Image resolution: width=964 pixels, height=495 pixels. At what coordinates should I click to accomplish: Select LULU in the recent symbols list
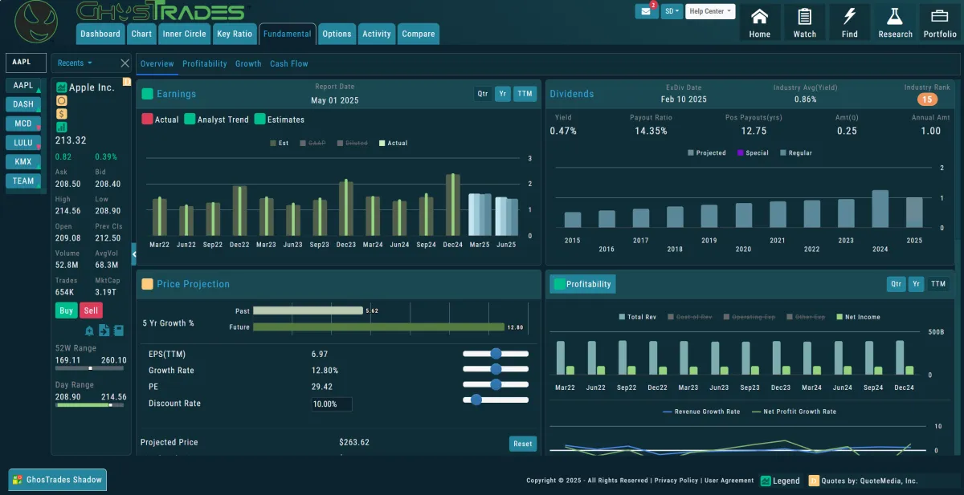click(x=23, y=143)
